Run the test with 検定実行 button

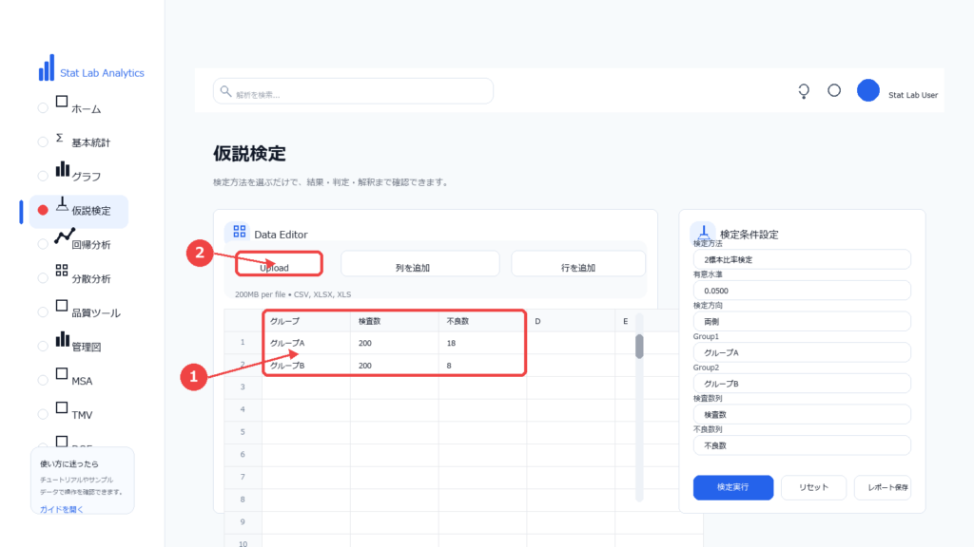click(733, 487)
